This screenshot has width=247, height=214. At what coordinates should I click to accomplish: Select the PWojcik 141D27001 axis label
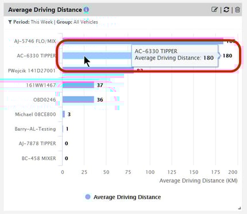point(32,71)
